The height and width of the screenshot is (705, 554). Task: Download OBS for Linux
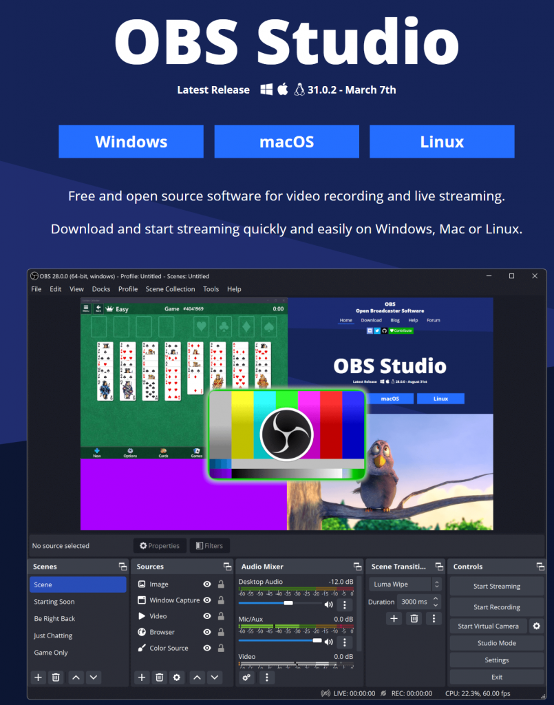(442, 142)
